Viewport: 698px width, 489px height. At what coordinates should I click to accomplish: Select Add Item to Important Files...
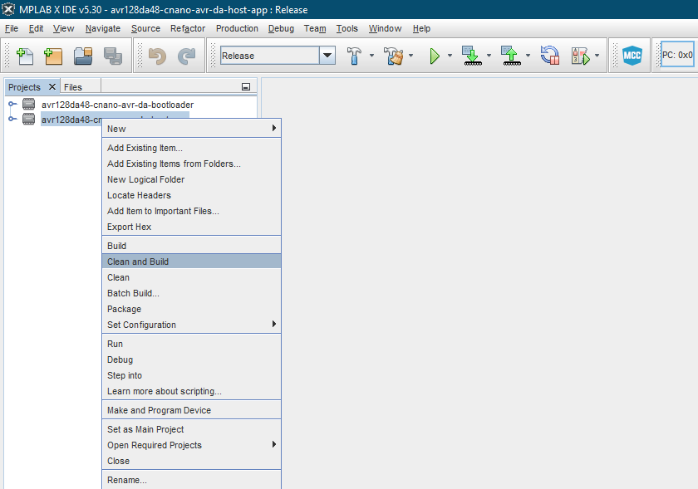(x=192, y=211)
